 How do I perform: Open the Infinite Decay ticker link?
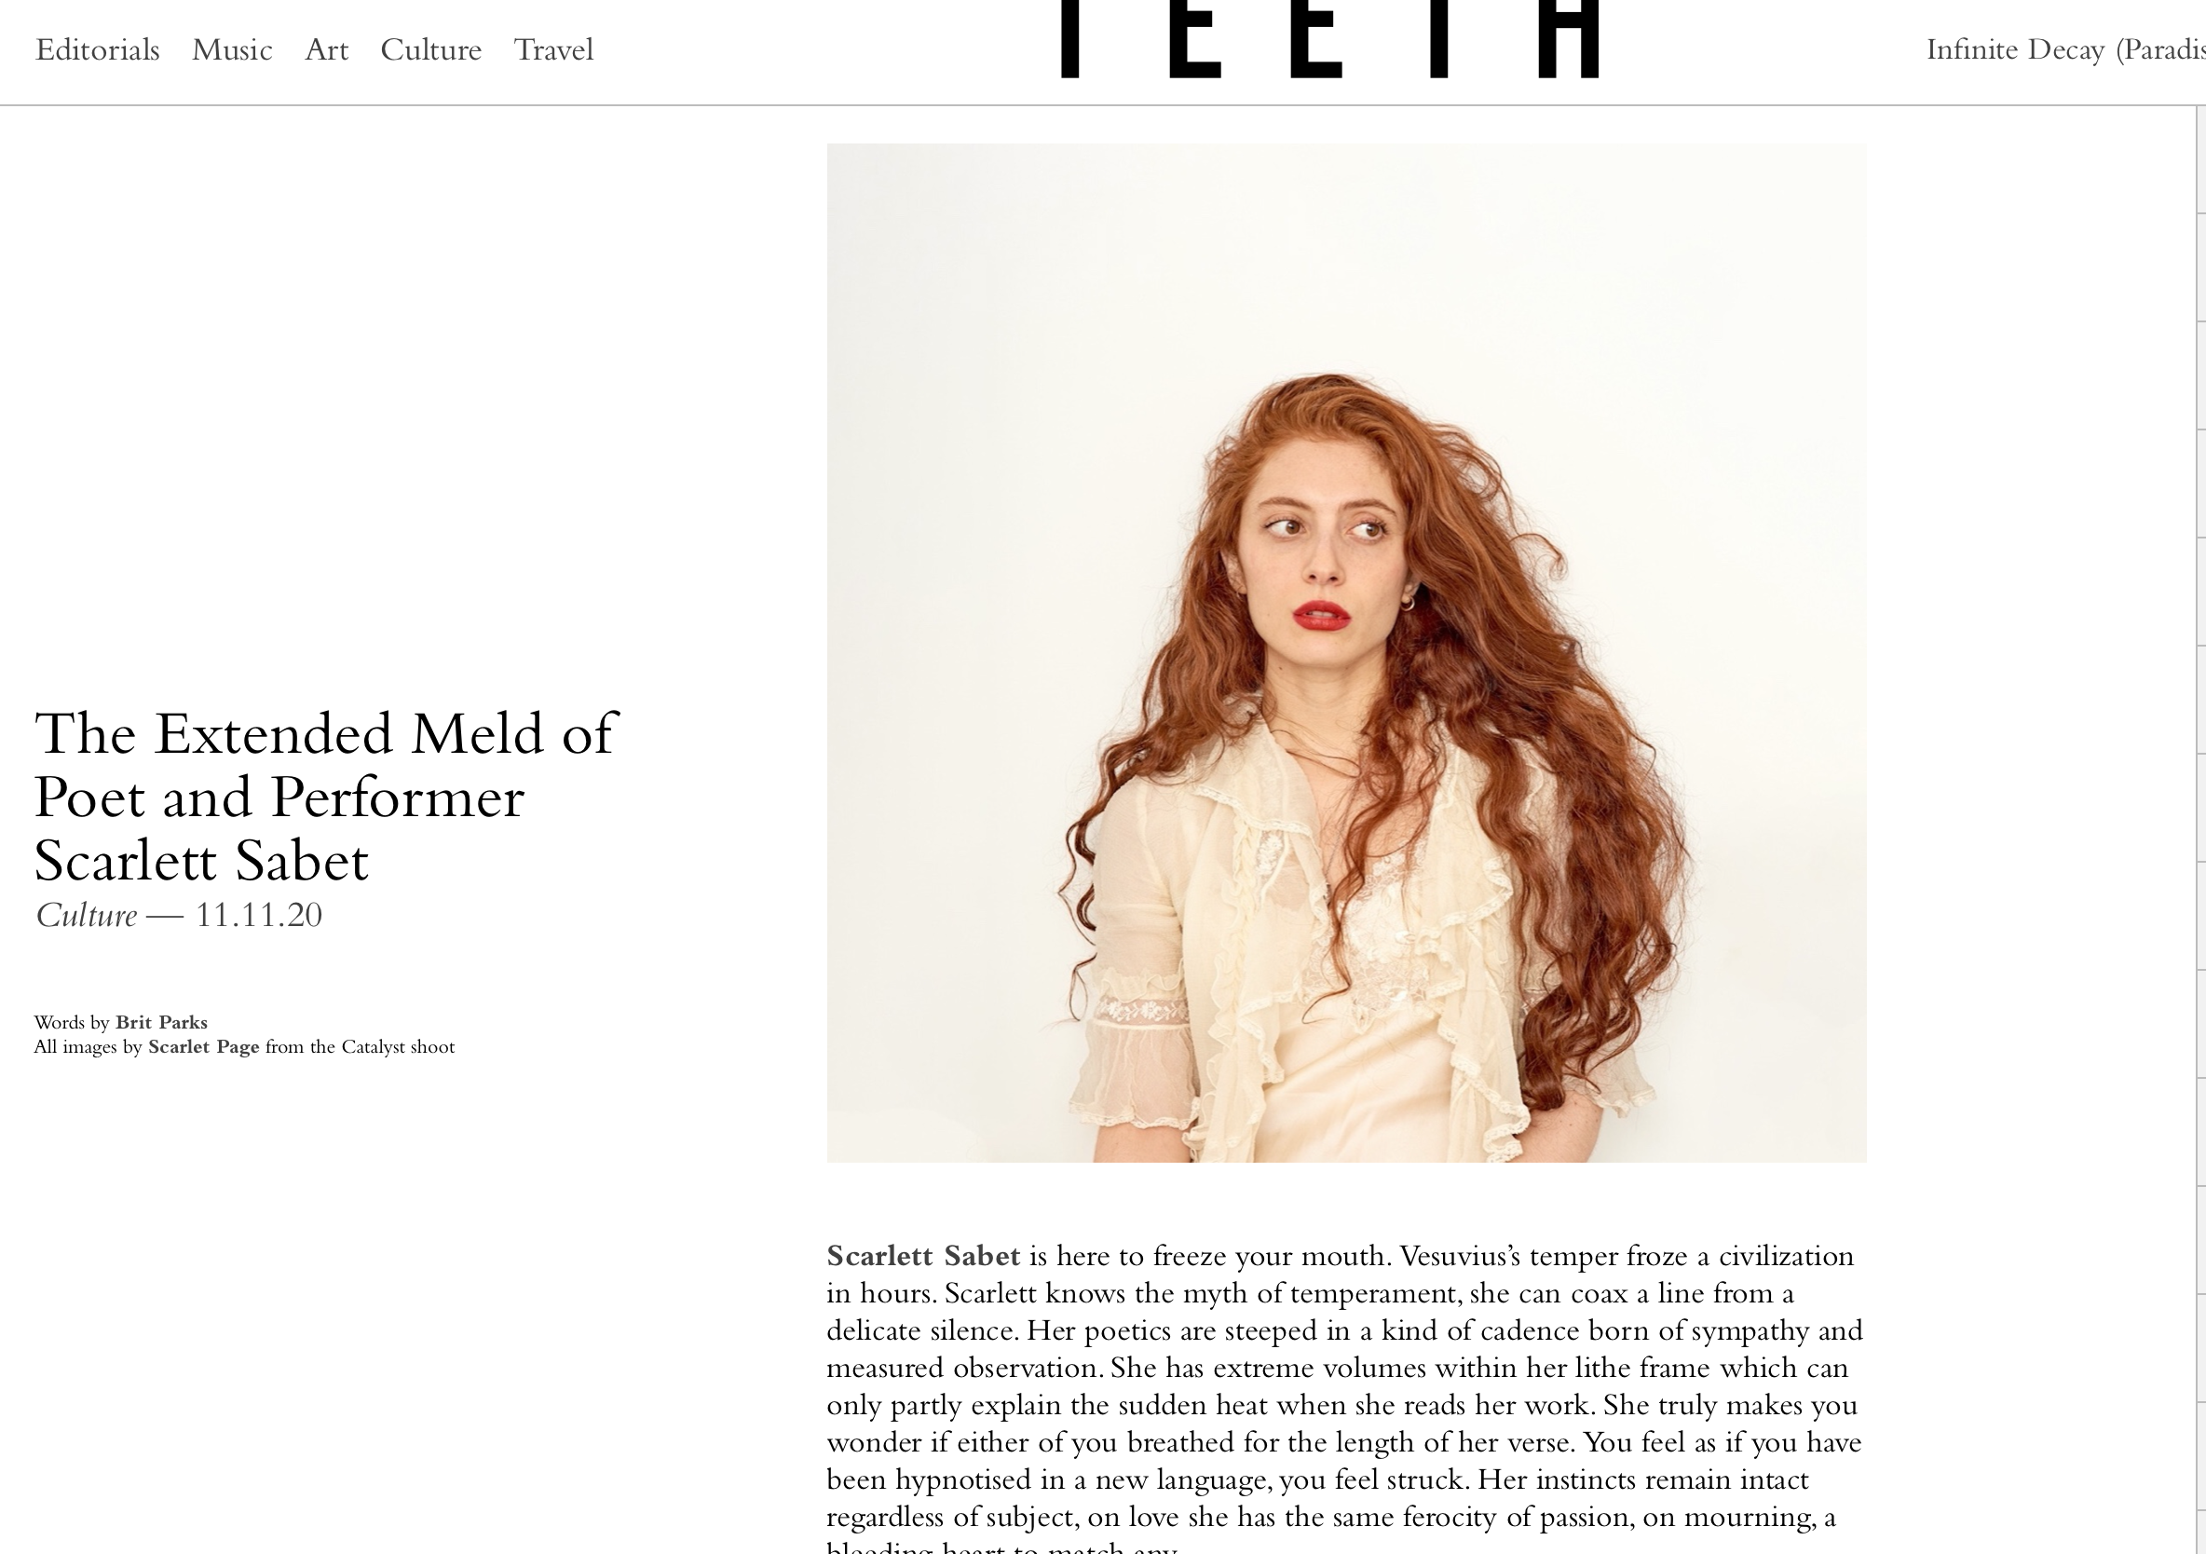pos(2065,50)
